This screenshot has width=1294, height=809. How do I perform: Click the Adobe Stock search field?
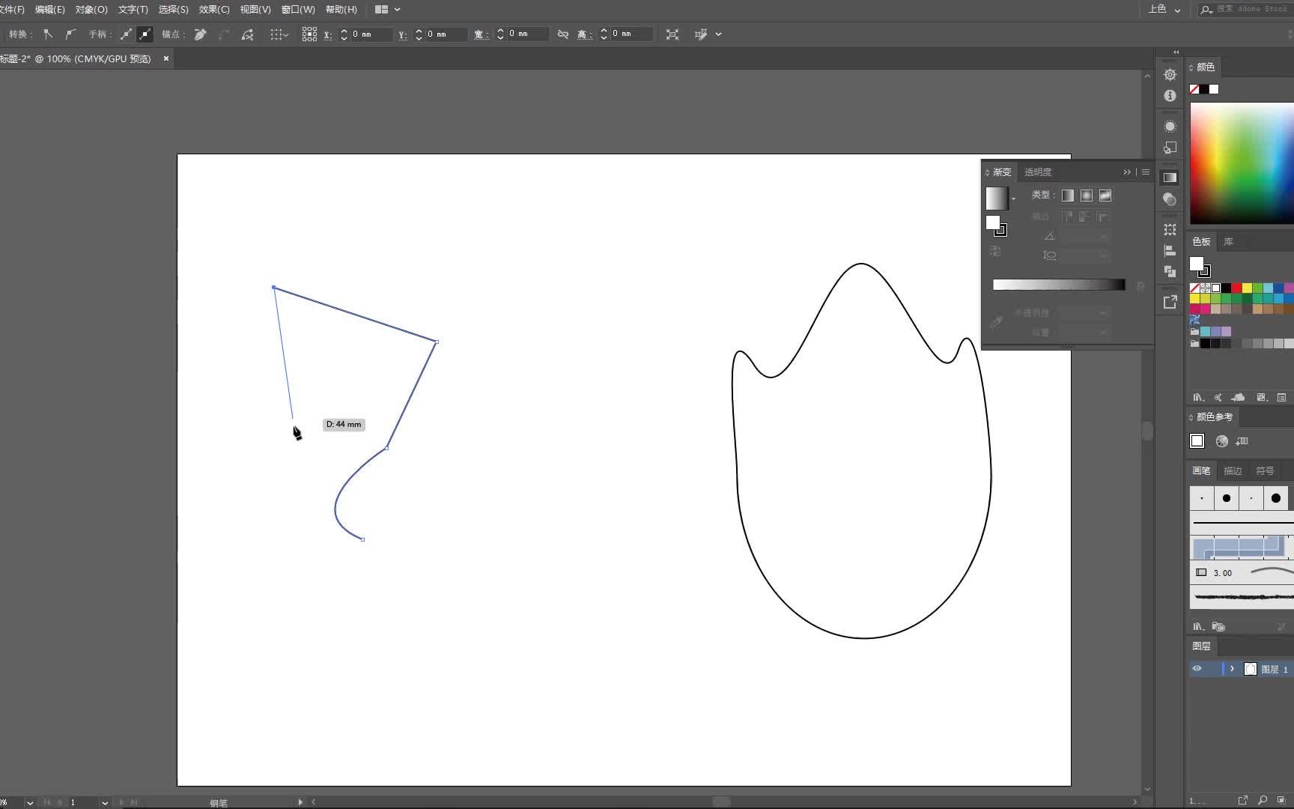[1245, 10]
